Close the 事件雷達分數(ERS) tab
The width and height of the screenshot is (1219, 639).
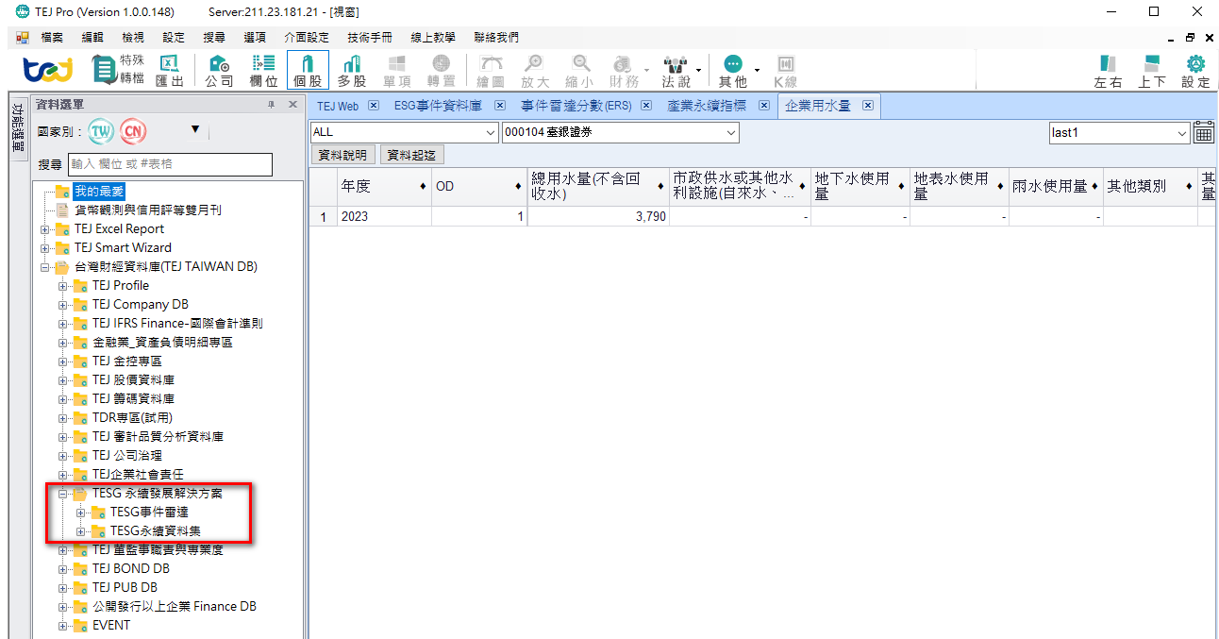click(646, 106)
